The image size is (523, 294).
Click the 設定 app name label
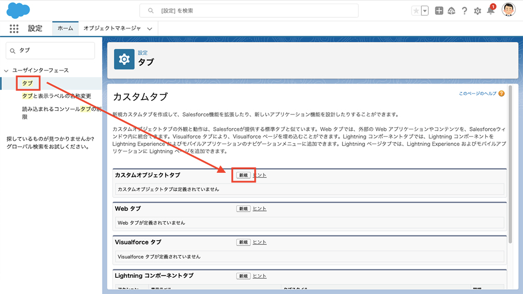click(35, 29)
